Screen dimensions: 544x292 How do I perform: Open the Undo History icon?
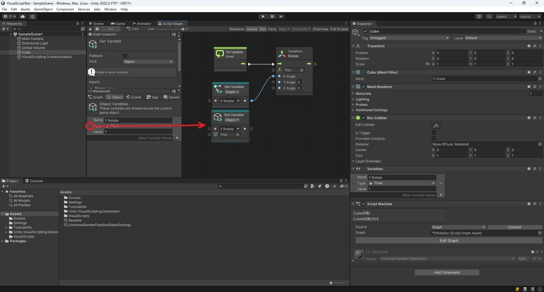pyautogui.click(x=479, y=16)
